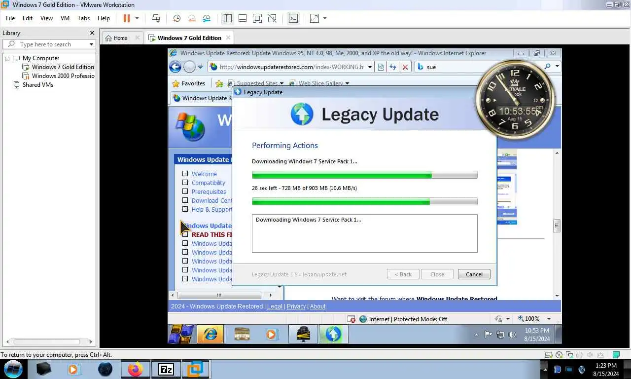Open the File menu
Viewport: 631px width, 379px height.
click(10, 18)
